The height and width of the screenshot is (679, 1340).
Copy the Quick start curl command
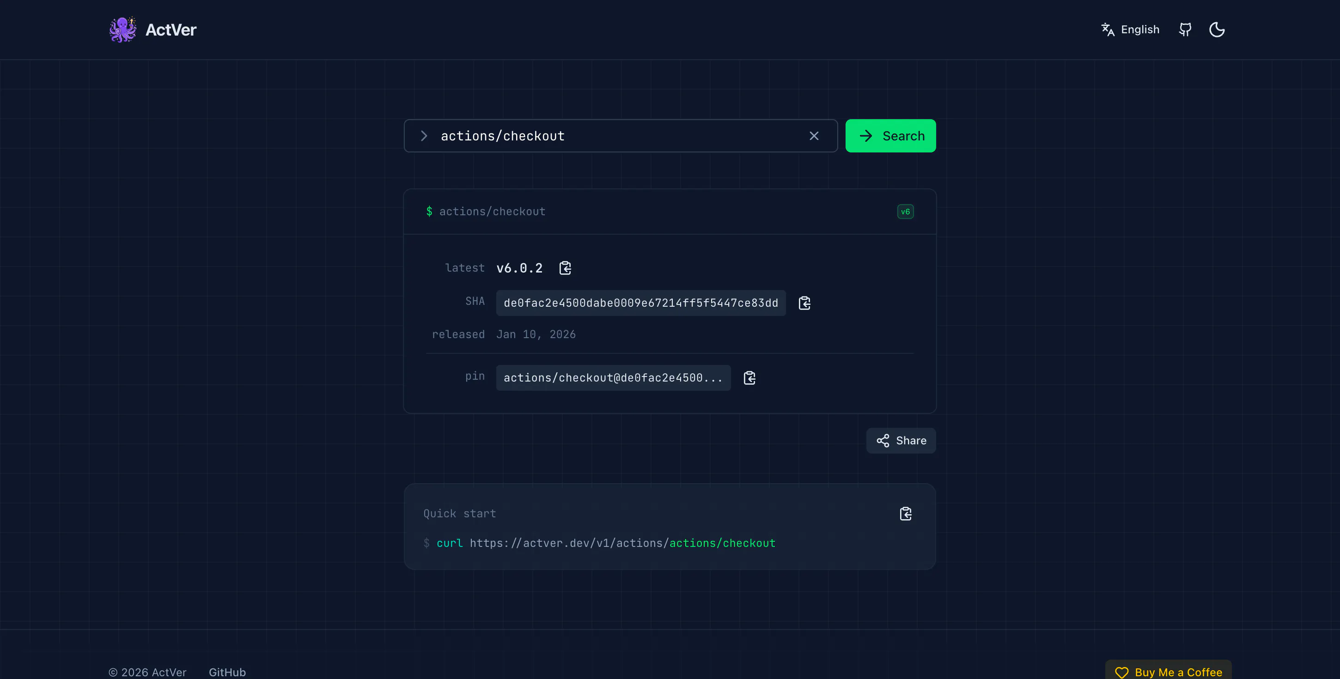coord(905,514)
